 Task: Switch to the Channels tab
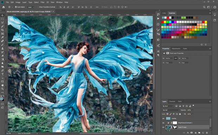[x=172, y=101]
